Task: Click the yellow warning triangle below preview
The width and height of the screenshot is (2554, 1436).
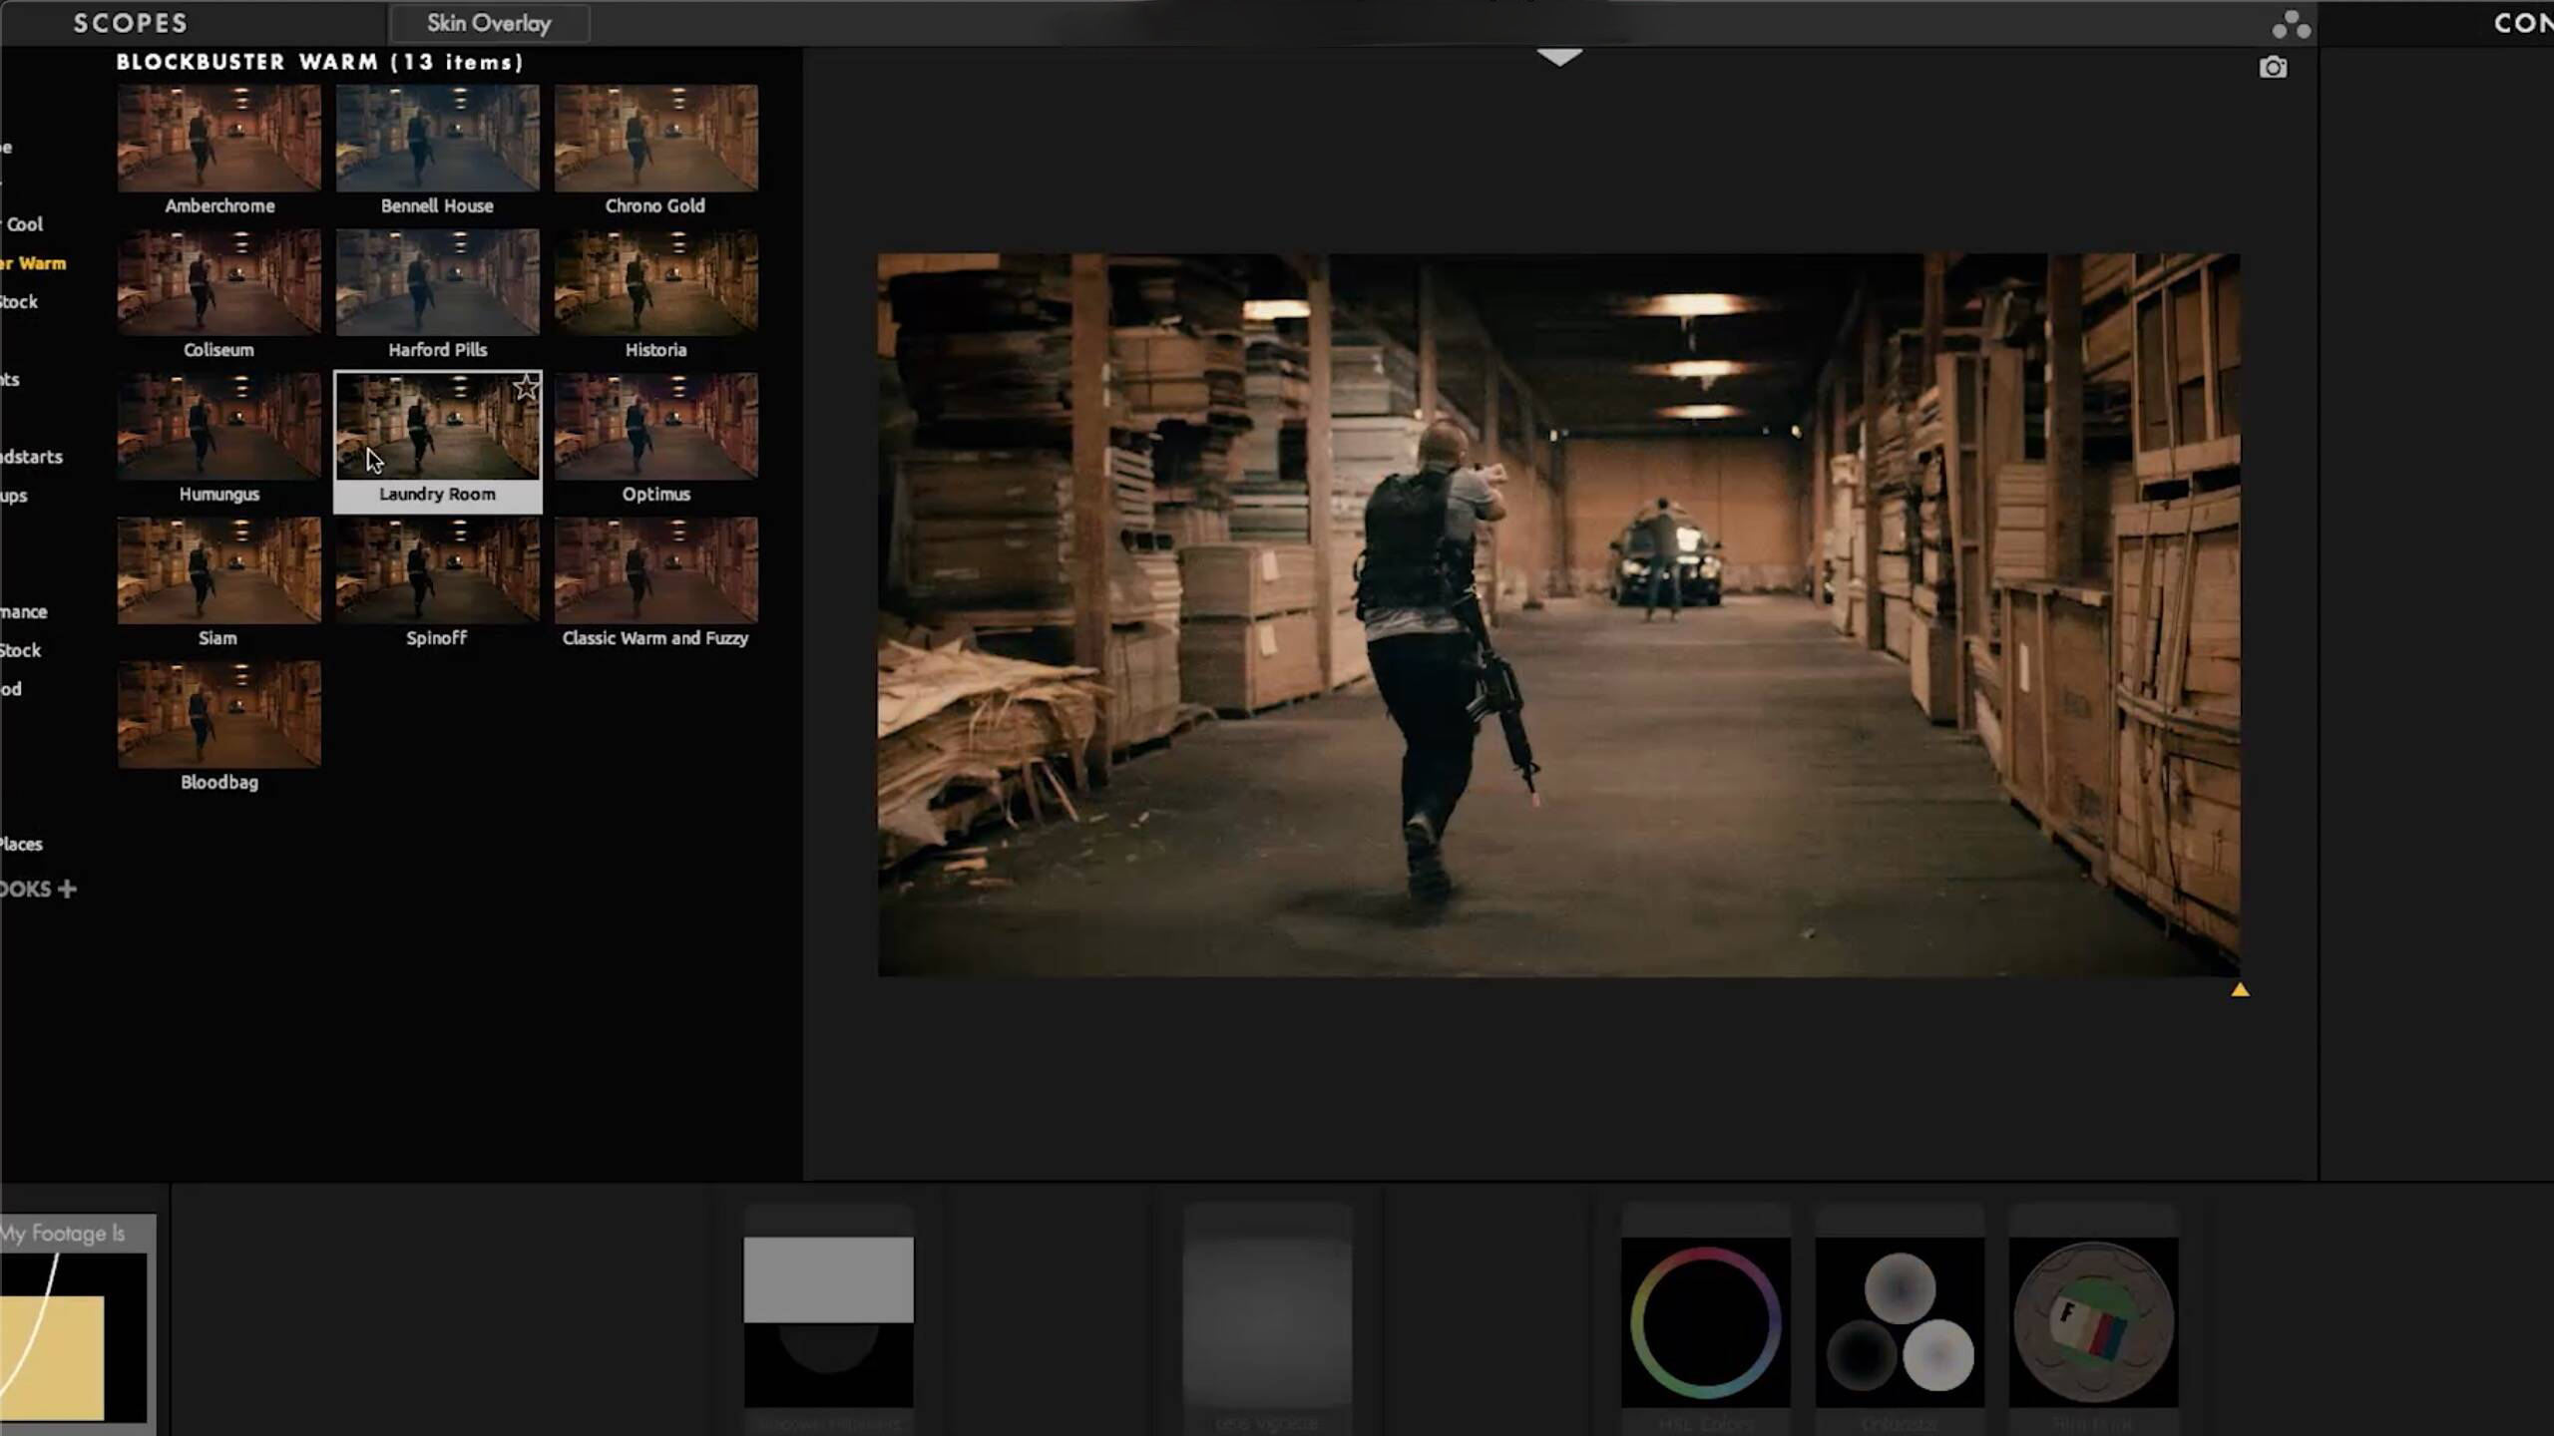Action: pos(2240,990)
